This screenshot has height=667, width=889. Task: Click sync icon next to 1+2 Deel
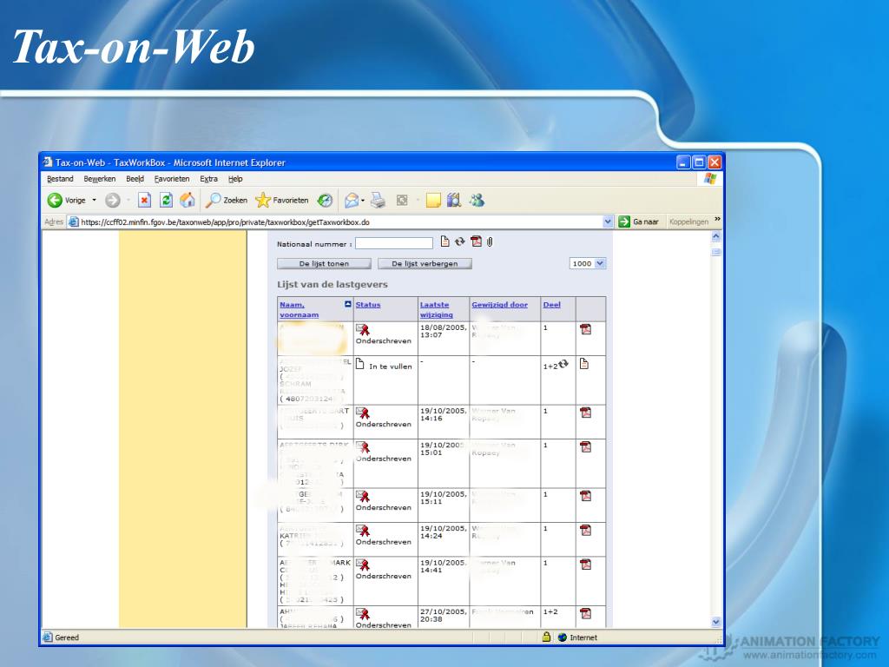(x=563, y=364)
